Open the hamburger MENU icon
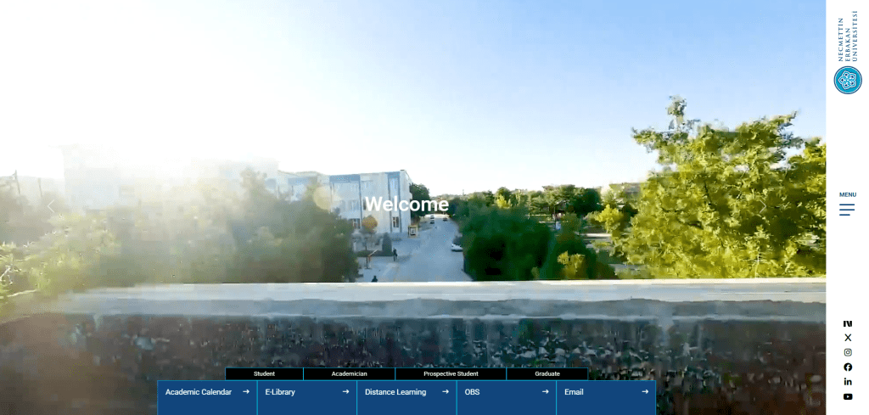The width and height of the screenshot is (869, 415). click(x=847, y=210)
